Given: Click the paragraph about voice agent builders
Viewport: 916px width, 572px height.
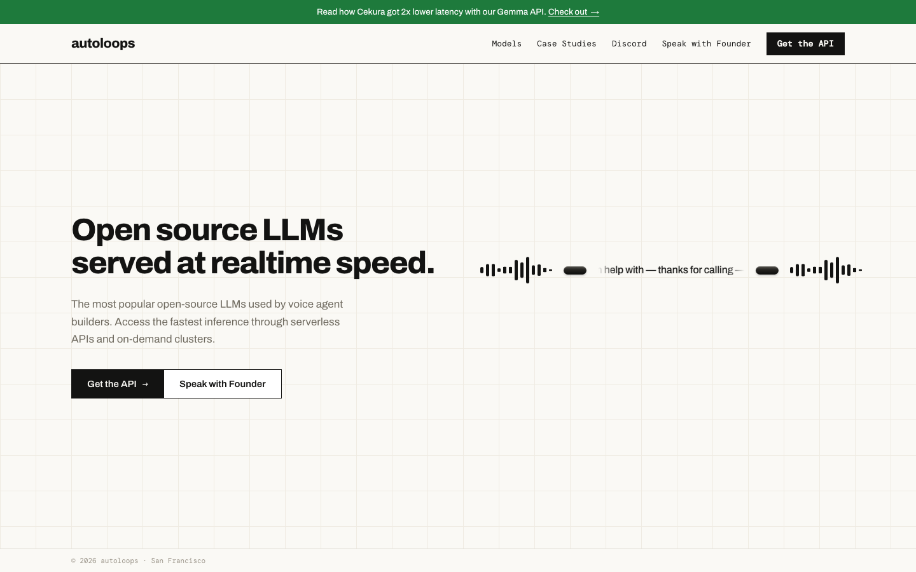Looking at the screenshot, I should (207, 322).
